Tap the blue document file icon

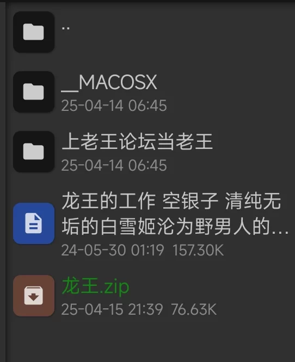point(34,223)
